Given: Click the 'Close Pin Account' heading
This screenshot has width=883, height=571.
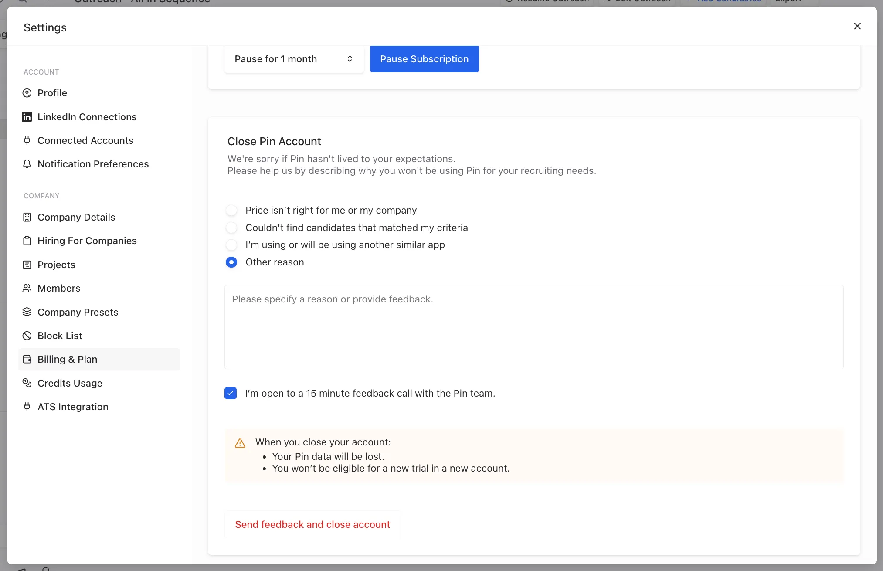Looking at the screenshot, I should (274, 141).
